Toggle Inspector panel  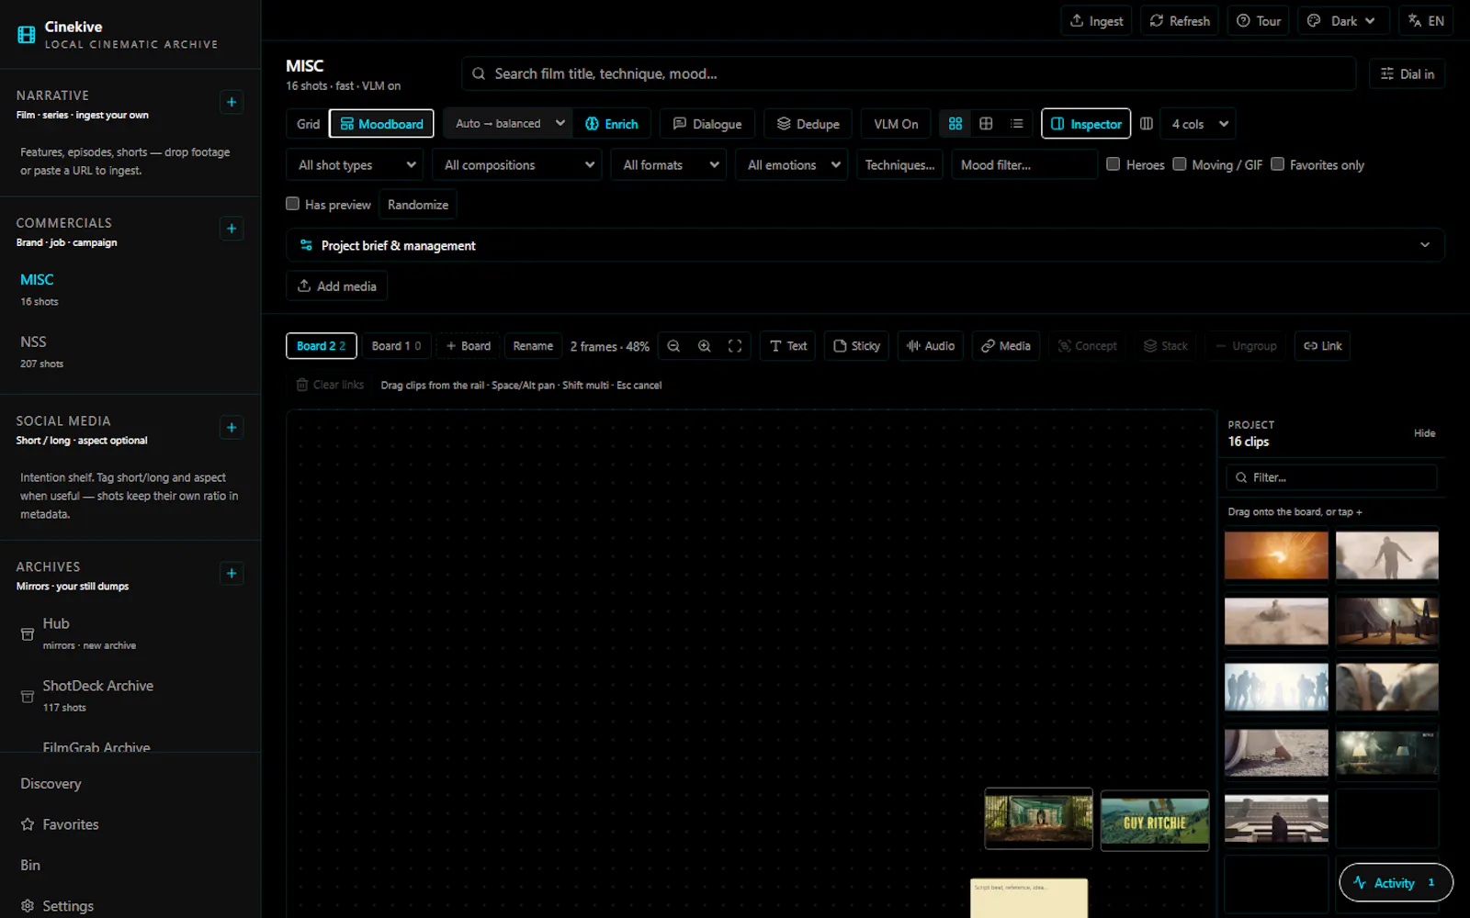[x=1086, y=124]
